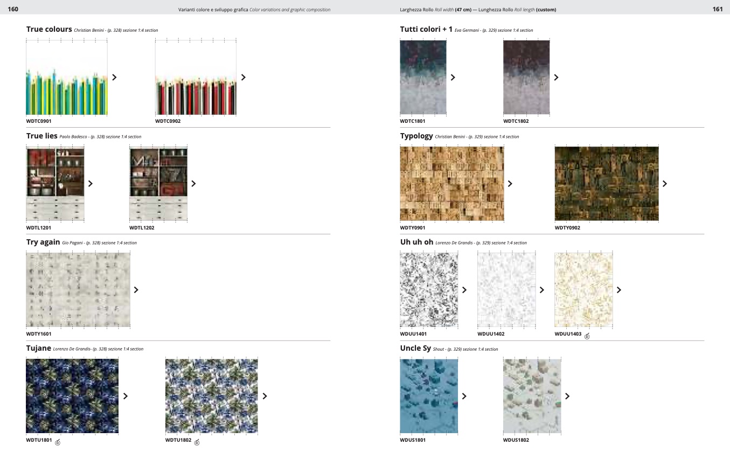Pick the Uh uh oh WDUU1403 beige swatch

pos(583,290)
